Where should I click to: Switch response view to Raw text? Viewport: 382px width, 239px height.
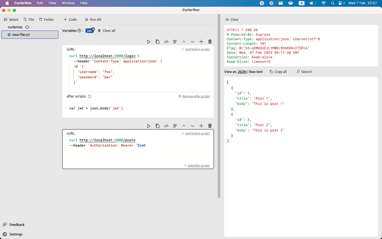255,71
